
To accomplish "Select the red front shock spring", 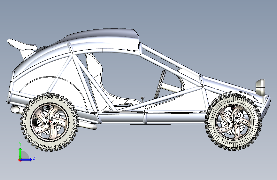I will pyautogui.click(x=233, y=107).
